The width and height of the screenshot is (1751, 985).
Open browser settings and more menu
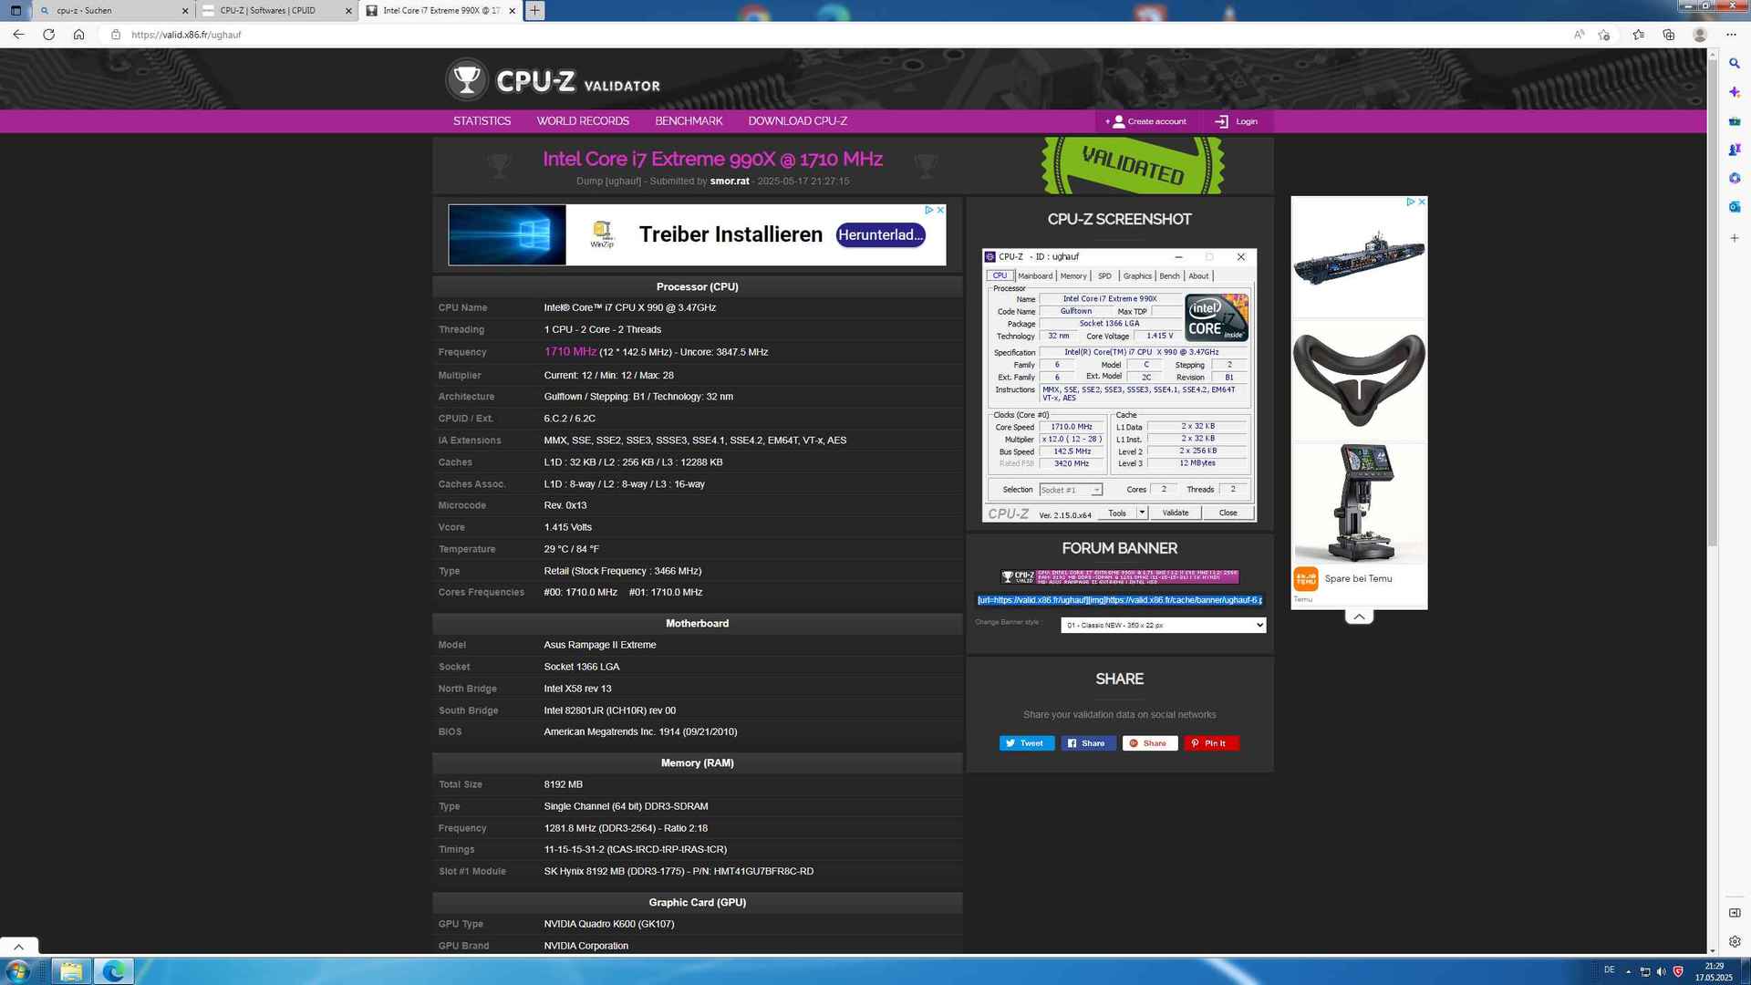pyautogui.click(x=1731, y=35)
